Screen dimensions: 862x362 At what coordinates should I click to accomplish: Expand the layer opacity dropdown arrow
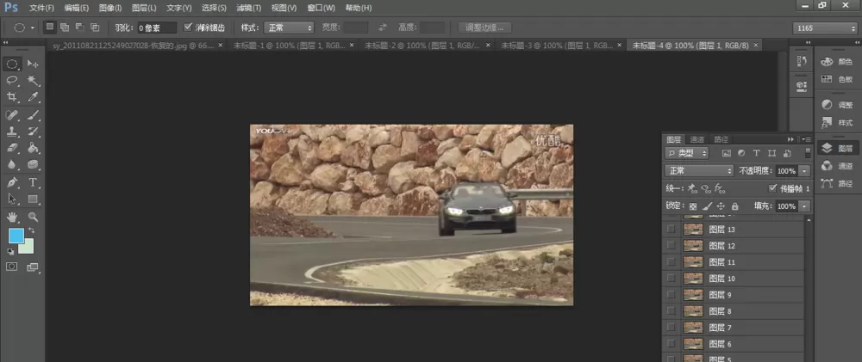pyautogui.click(x=805, y=170)
